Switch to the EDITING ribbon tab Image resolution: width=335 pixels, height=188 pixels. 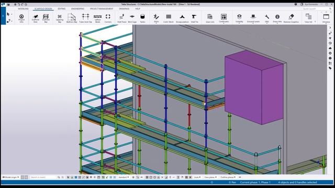click(x=62, y=9)
